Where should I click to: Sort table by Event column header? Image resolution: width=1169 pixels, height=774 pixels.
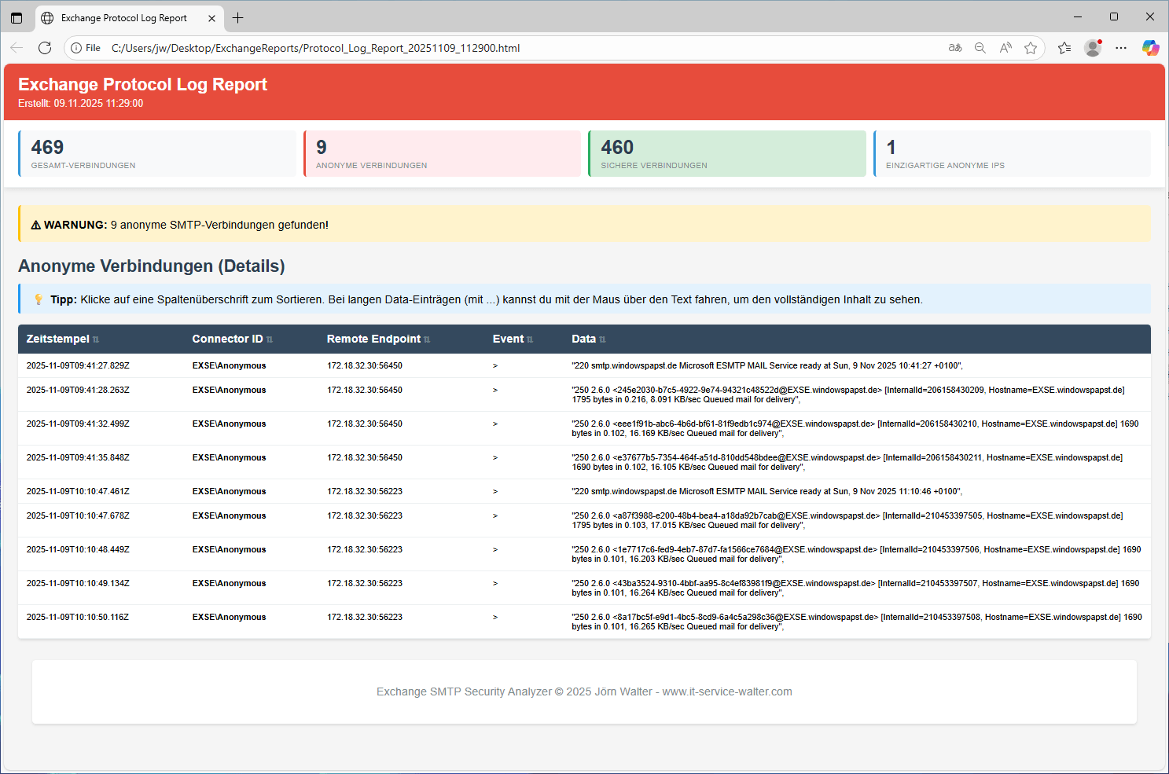[x=508, y=339]
